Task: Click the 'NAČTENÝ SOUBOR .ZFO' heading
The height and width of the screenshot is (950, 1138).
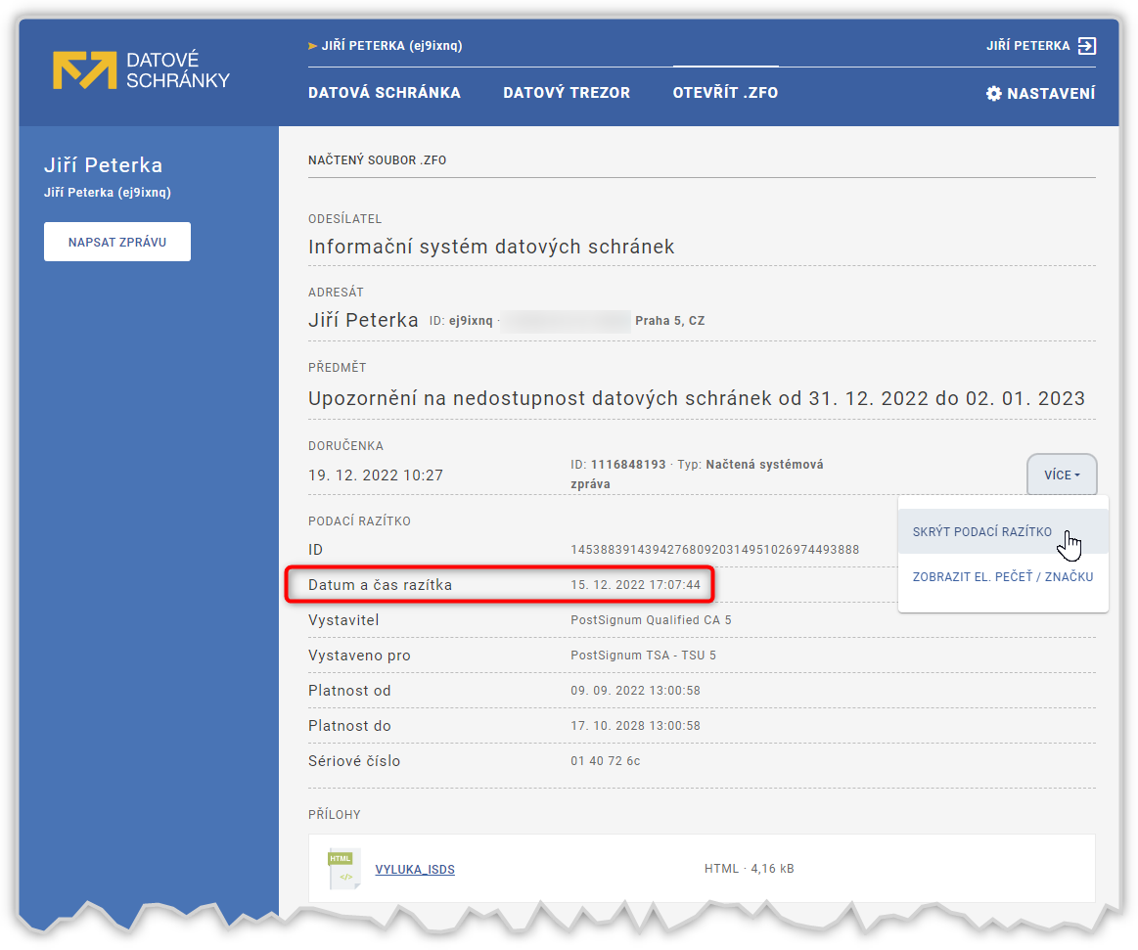Action: [x=378, y=160]
